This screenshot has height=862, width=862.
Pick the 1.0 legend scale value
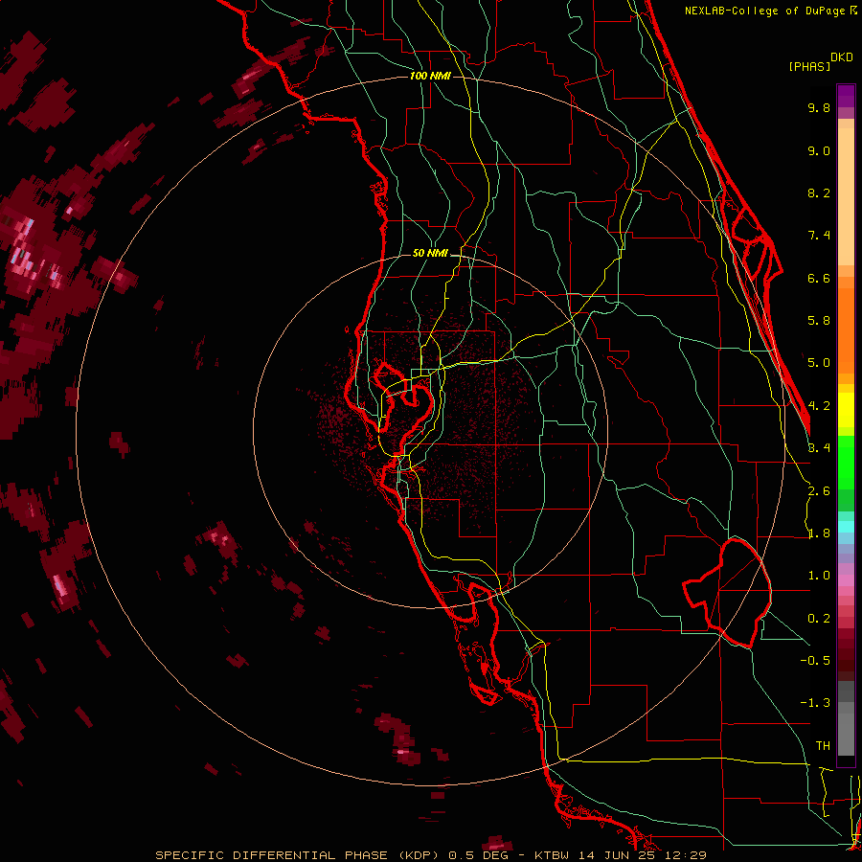(819, 576)
